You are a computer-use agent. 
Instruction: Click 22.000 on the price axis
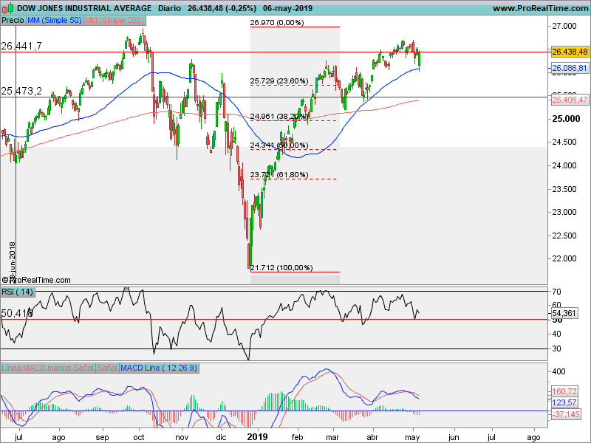pyautogui.click(x=564, y=259)
